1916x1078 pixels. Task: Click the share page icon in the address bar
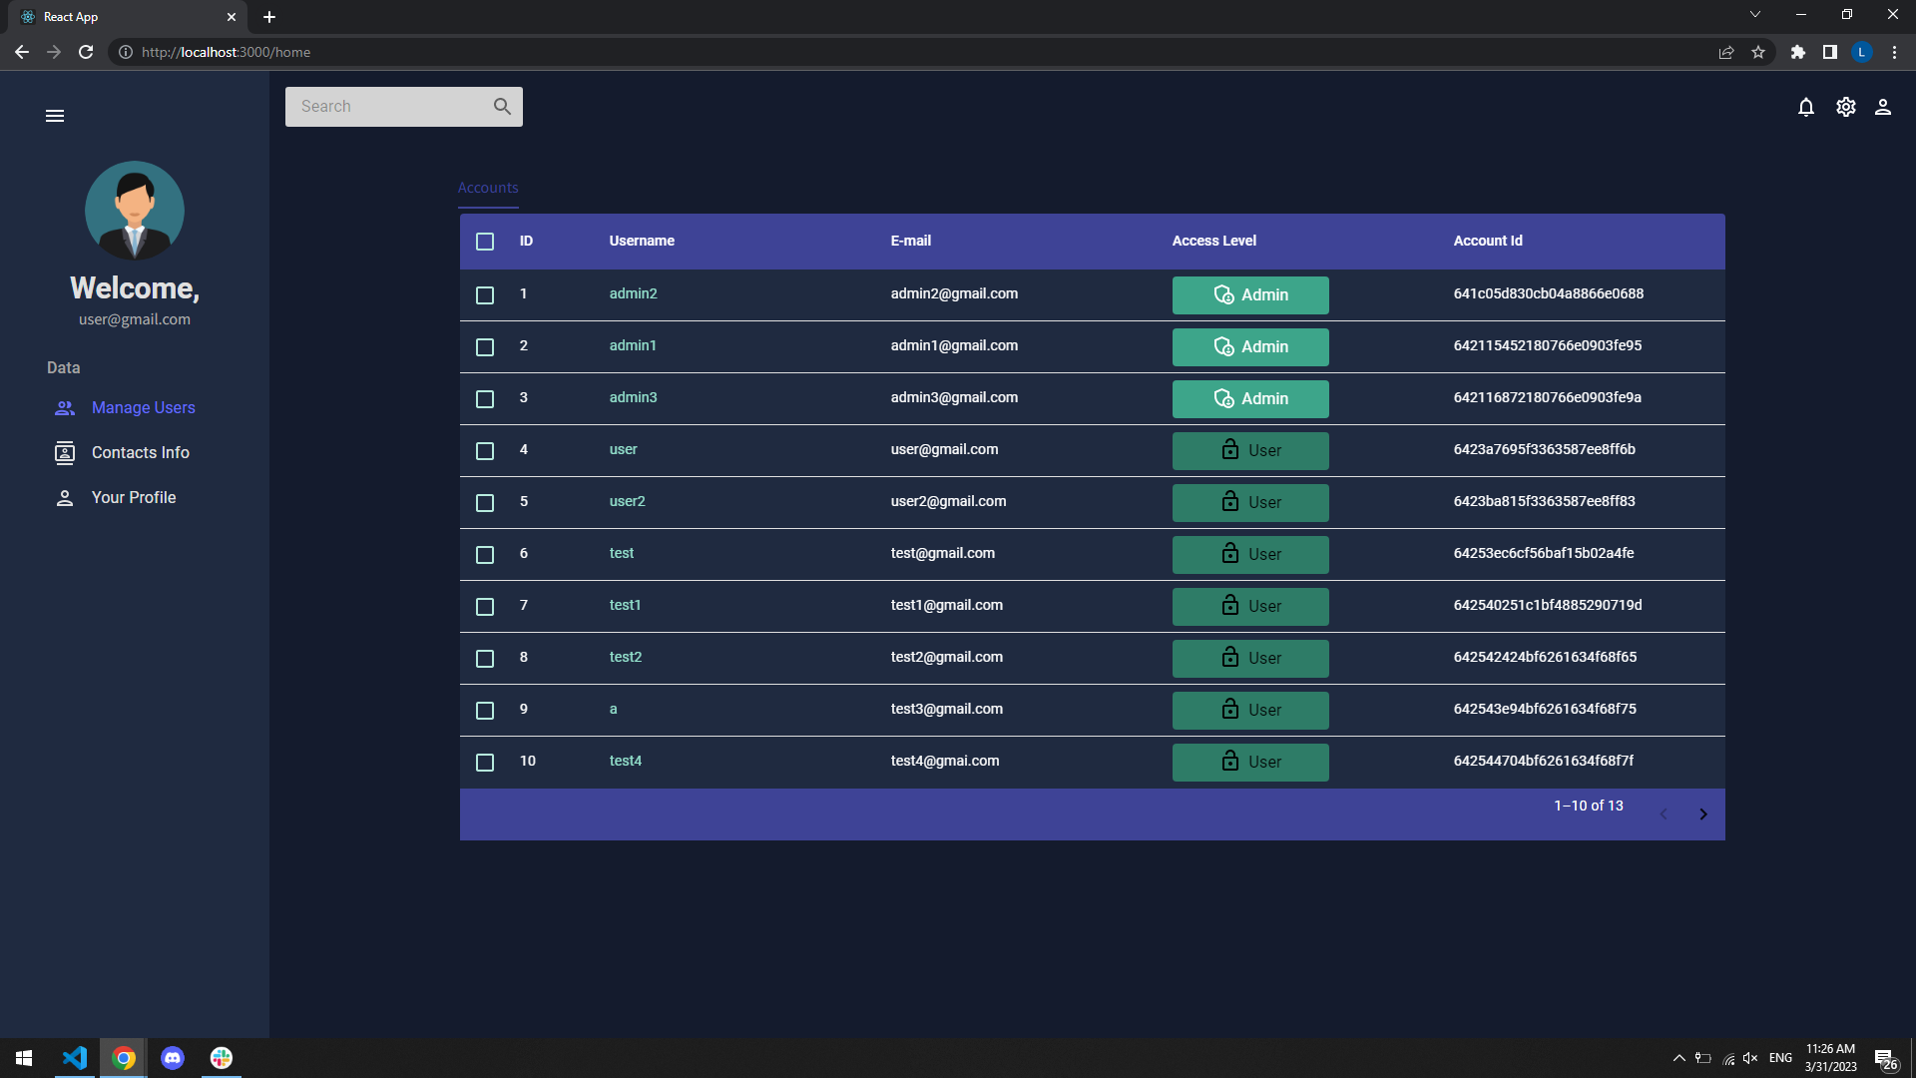[x=1726, y=52]
